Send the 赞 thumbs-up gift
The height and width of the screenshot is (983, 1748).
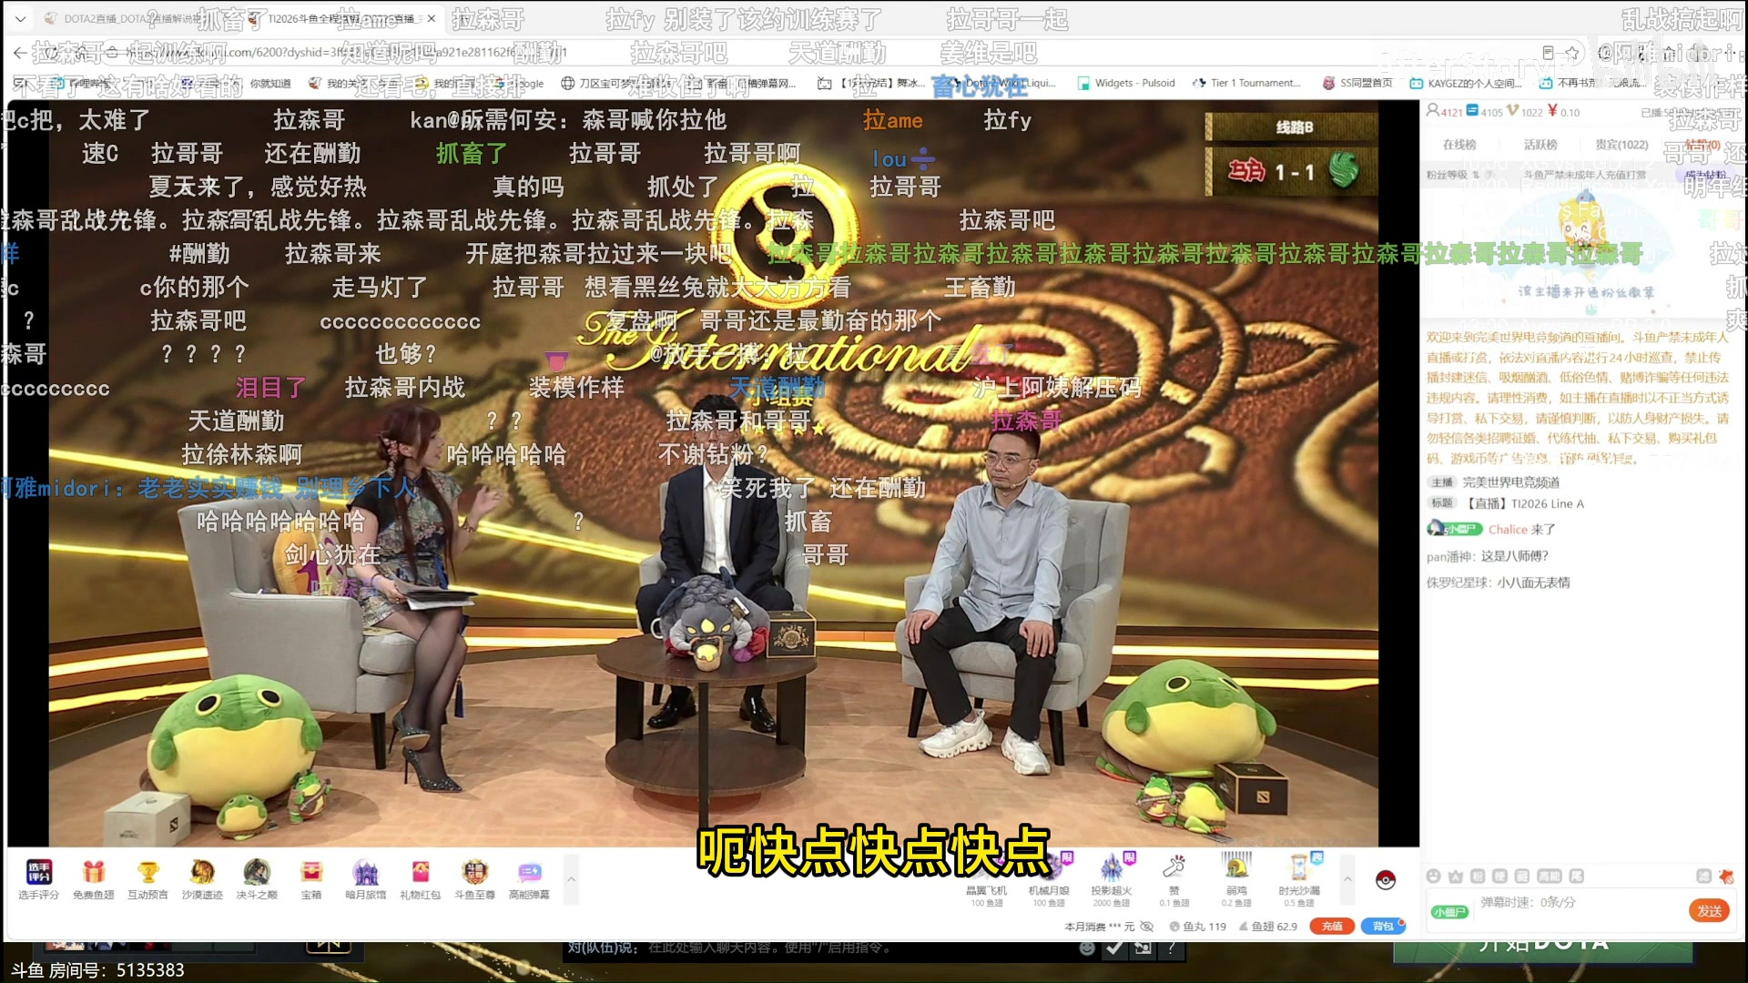1174,881
